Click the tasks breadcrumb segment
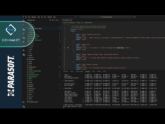Viewport: 165px width, 124px height. (x=79, y=22)
